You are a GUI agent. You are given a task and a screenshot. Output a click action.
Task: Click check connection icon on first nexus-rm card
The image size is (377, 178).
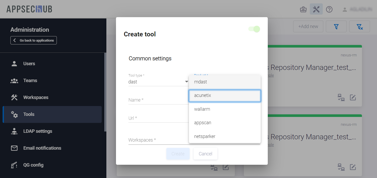[341, 97]
